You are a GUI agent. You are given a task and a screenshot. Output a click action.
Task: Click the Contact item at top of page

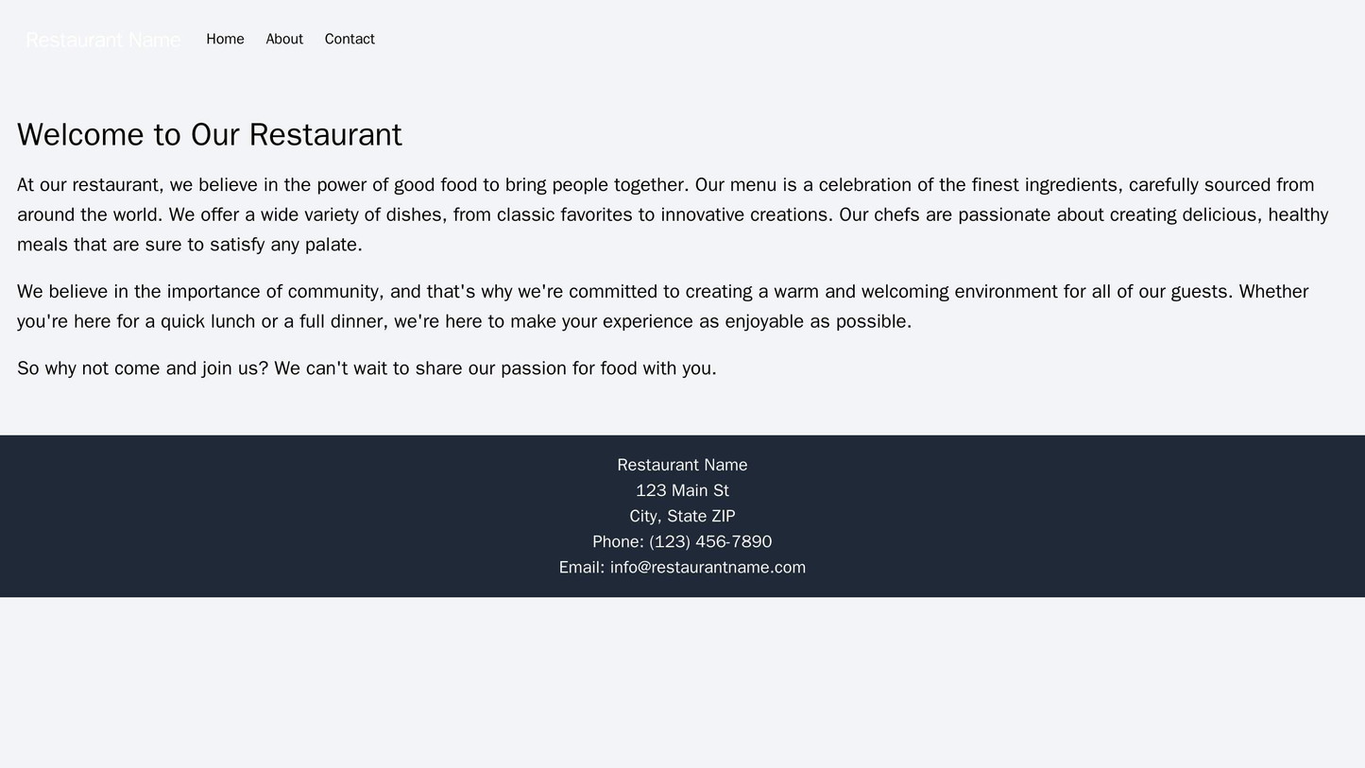[x=348, y=39]
